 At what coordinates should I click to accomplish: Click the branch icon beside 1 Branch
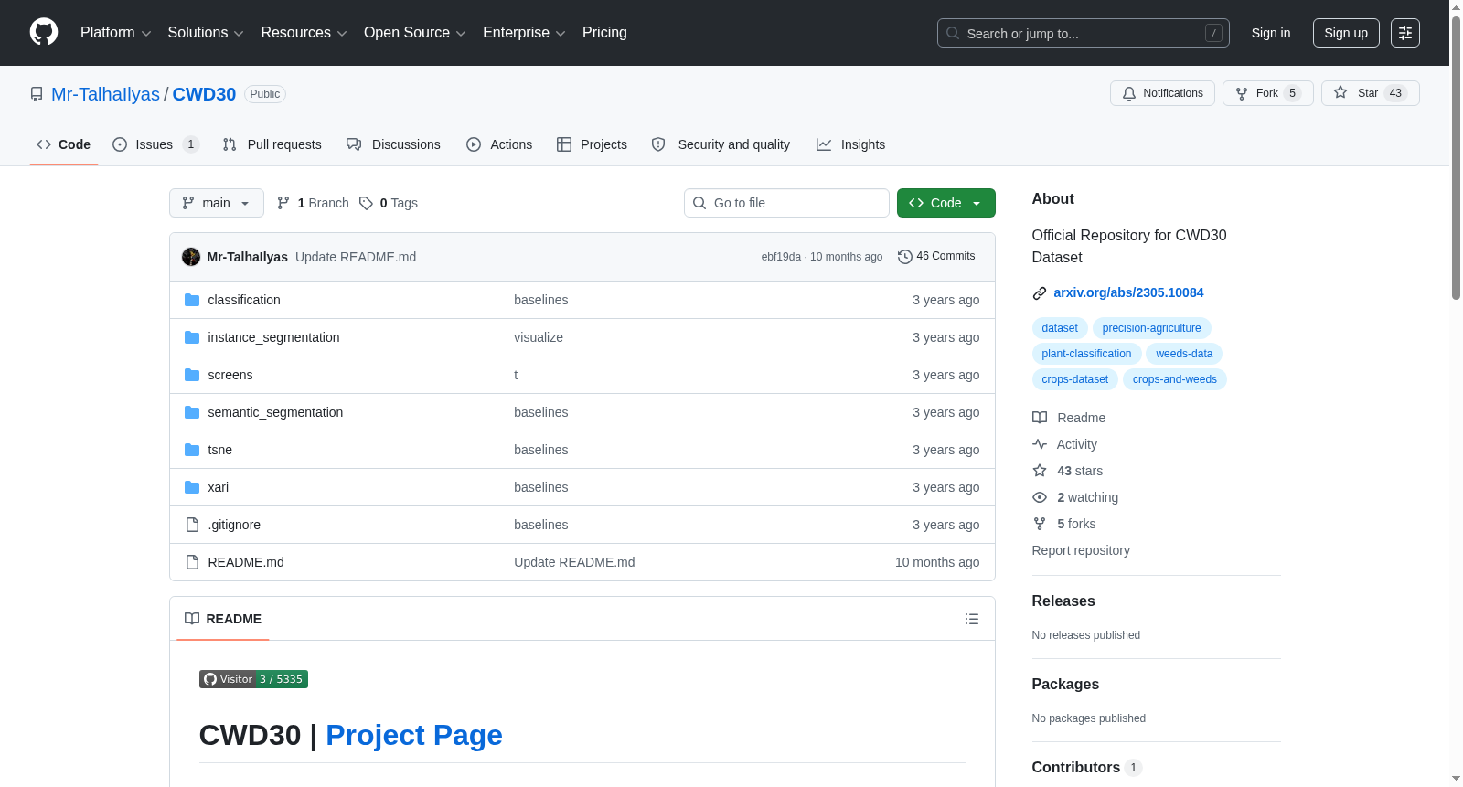(x=283, y=203)
